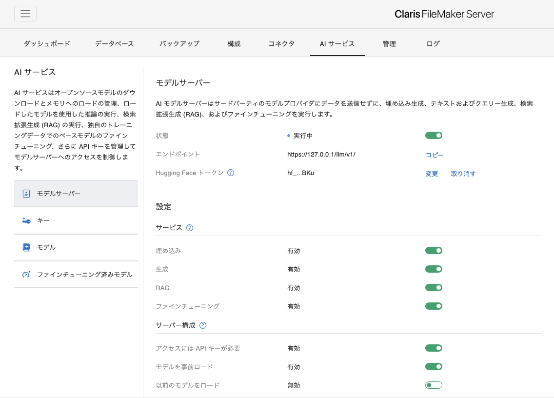Select ファインチューニング済みモデル in the sidebar

coord(76,274)
